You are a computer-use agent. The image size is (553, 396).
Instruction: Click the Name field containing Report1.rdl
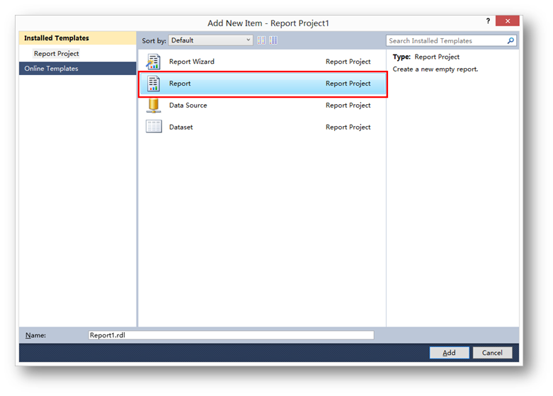click(231, 335)
